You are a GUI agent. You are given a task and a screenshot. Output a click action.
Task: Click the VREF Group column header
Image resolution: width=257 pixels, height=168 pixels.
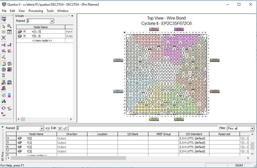(163, 134)
